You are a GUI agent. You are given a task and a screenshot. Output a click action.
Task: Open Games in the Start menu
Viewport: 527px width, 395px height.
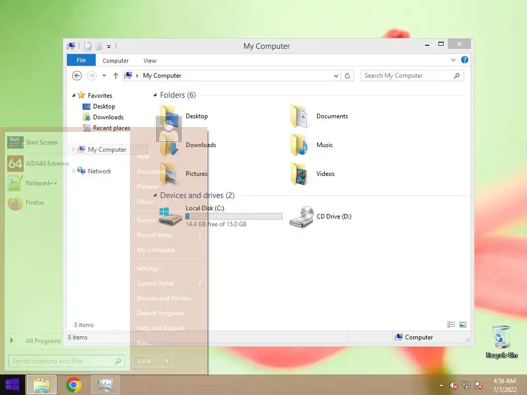coord(169,220)
